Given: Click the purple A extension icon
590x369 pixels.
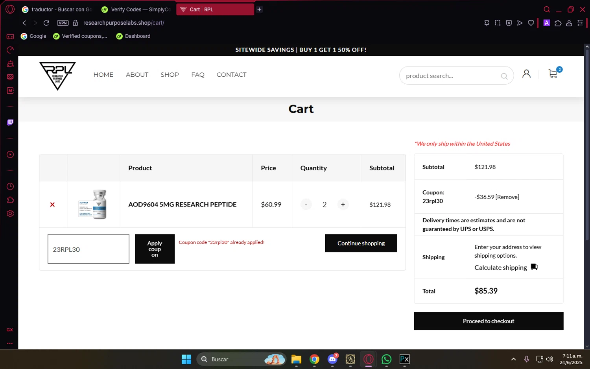Looking at the screenshot, I should tap(546, 23).
